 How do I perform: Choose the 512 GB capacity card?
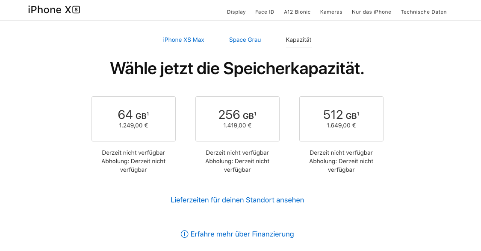click(342, 119)
